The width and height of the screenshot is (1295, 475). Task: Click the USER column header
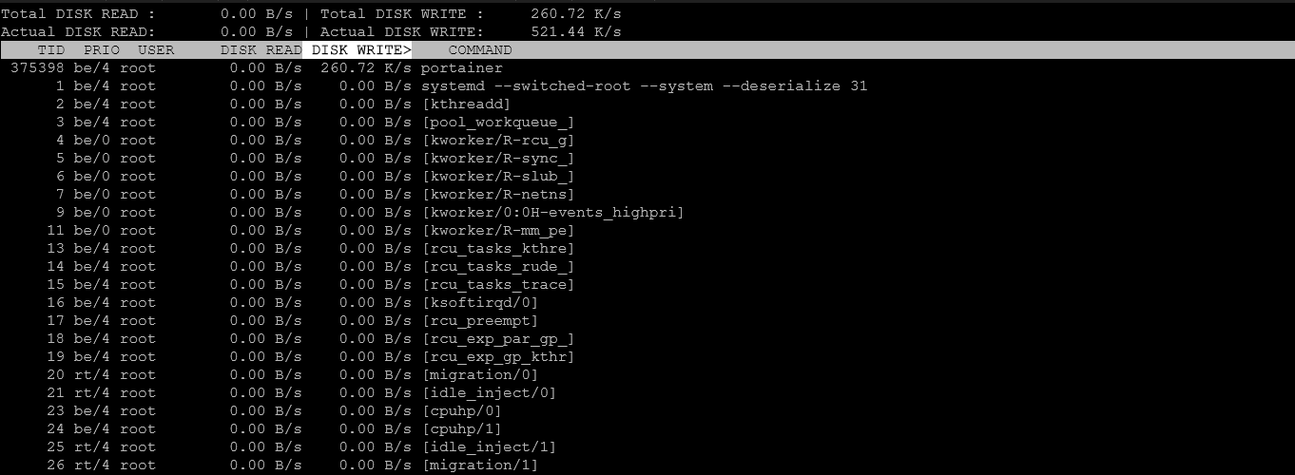coord(156,50)
